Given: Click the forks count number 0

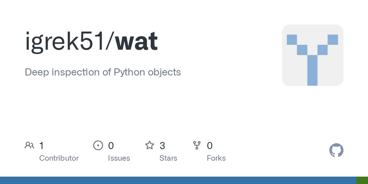Looking at the screenshot, I should click(x=210, y=146).
